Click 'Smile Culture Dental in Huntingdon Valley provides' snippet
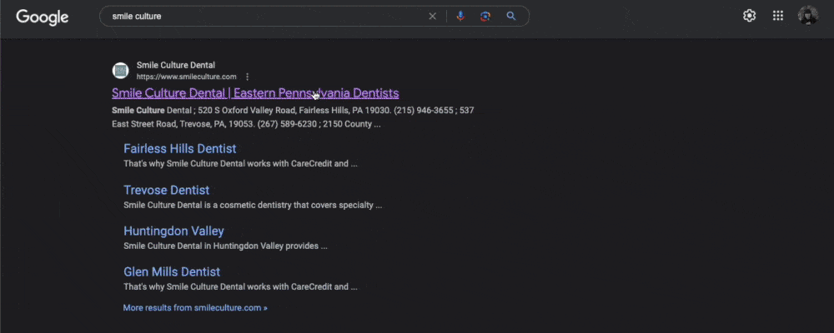The image size is (834, 333). point(225,246)
